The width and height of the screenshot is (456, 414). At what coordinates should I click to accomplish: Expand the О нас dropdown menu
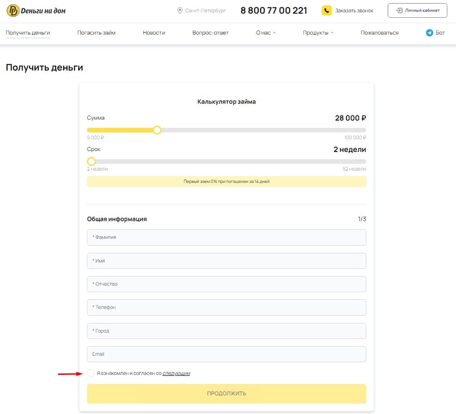pyautogui.click(x=266, y=33)
